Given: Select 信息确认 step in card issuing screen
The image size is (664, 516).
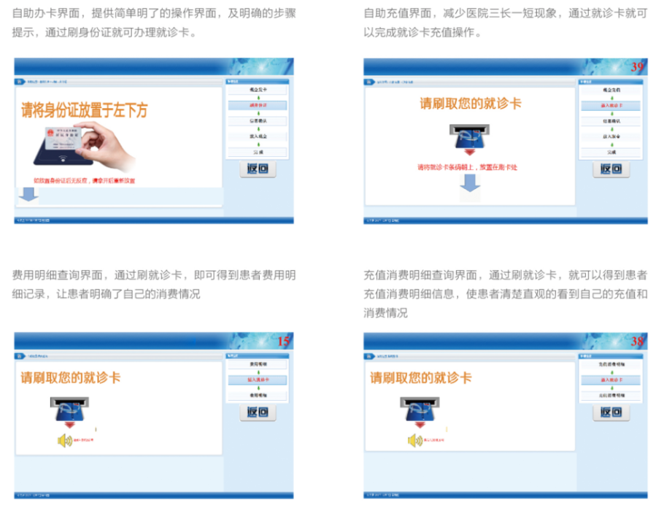Looking at the screenshot, I should (x=258, y=120).
